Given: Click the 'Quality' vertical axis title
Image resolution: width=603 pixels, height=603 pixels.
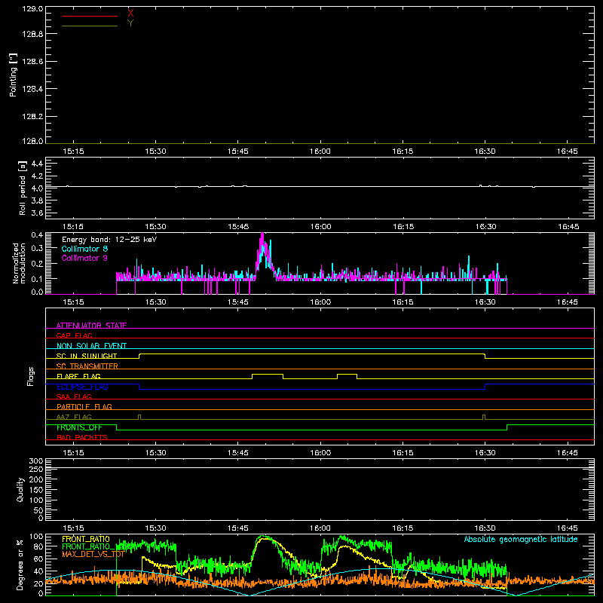Looking at the screenshot, I should (x=20, y=489).
